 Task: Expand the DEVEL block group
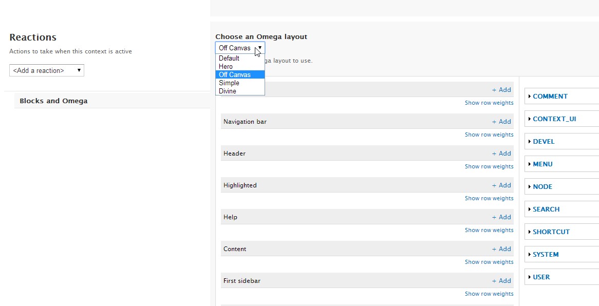(544, 142)
